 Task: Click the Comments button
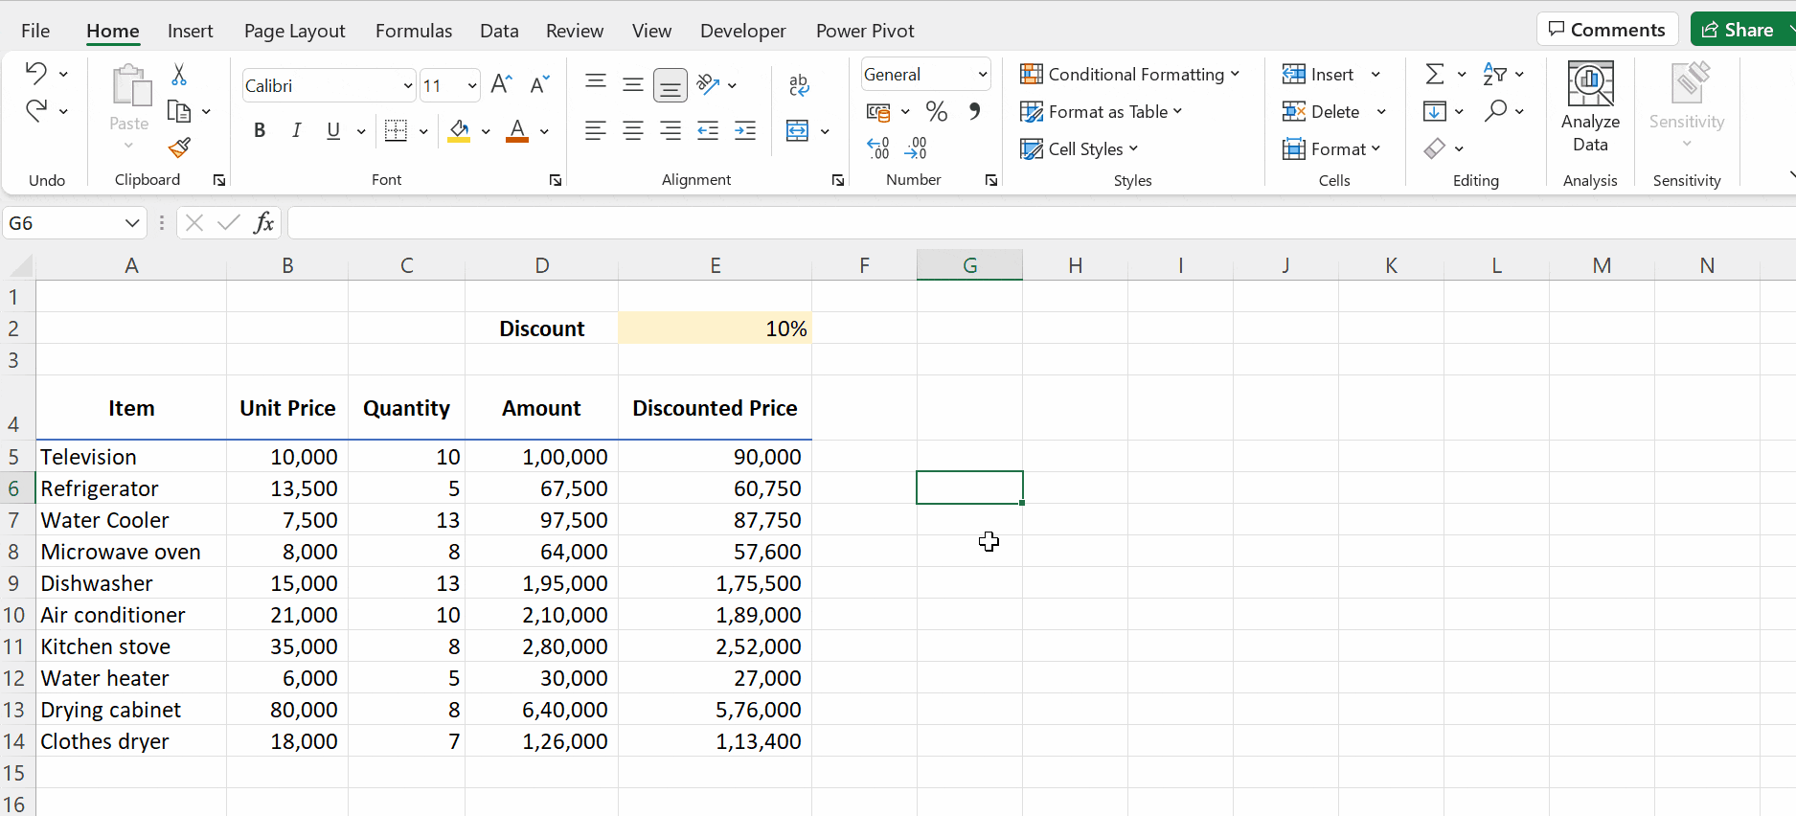click(x=1607, y=29)
